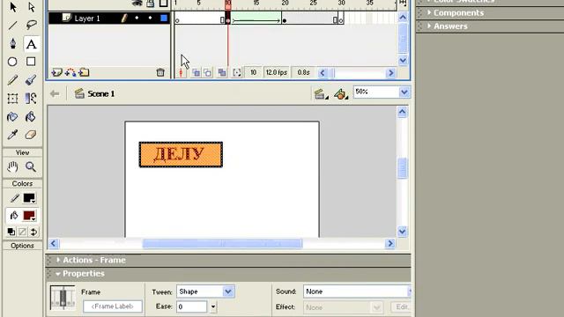
Task: Click timeline scroll right arrow
Action: [x=390, y=73]
